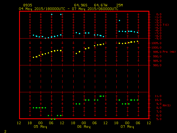
Task: Click temperature axis value '0.0'
Action: click(x=159, y=14)
